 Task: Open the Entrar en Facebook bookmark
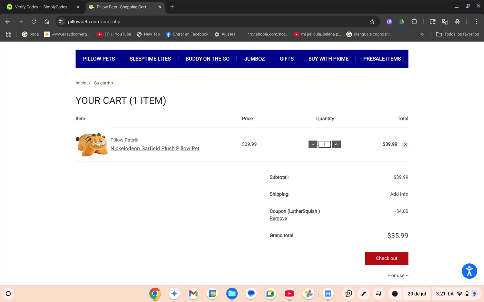point(187,34)
